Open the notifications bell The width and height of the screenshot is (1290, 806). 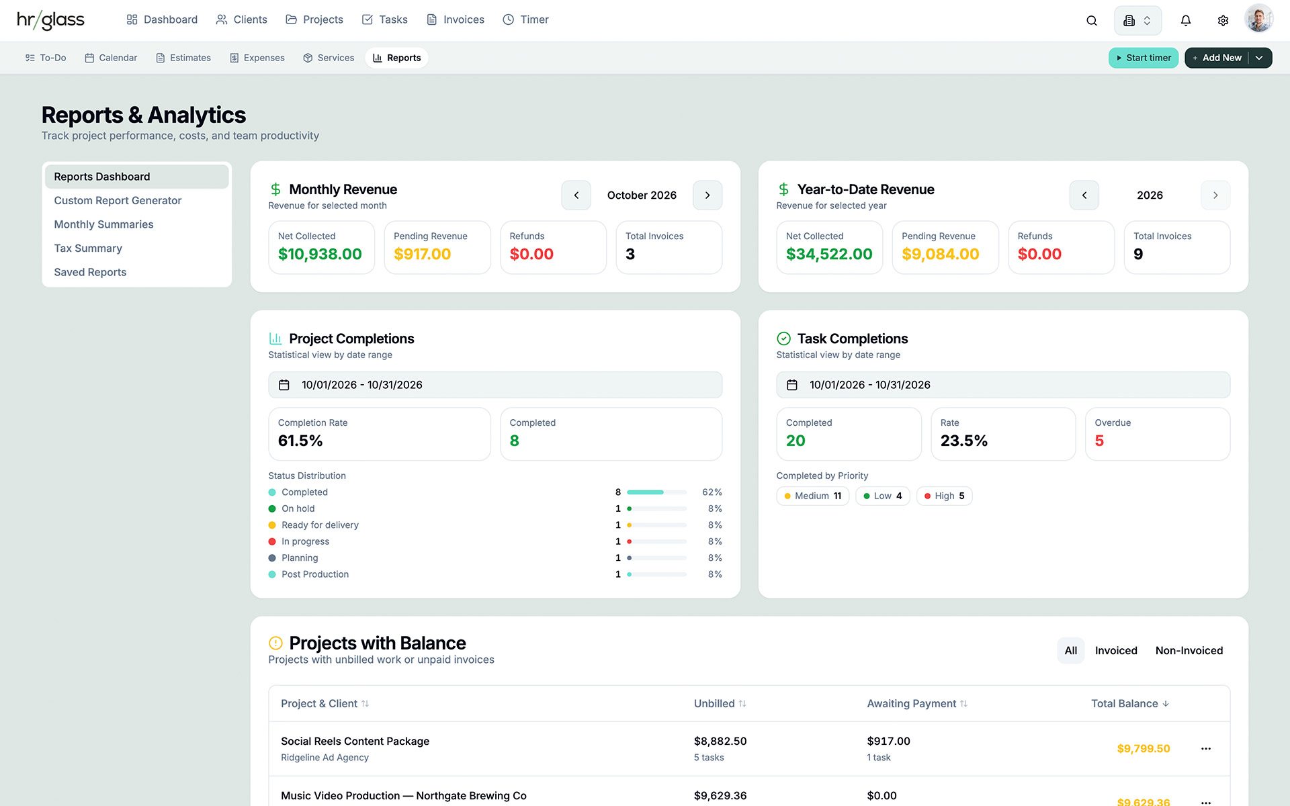click(x=1186, y=20)
